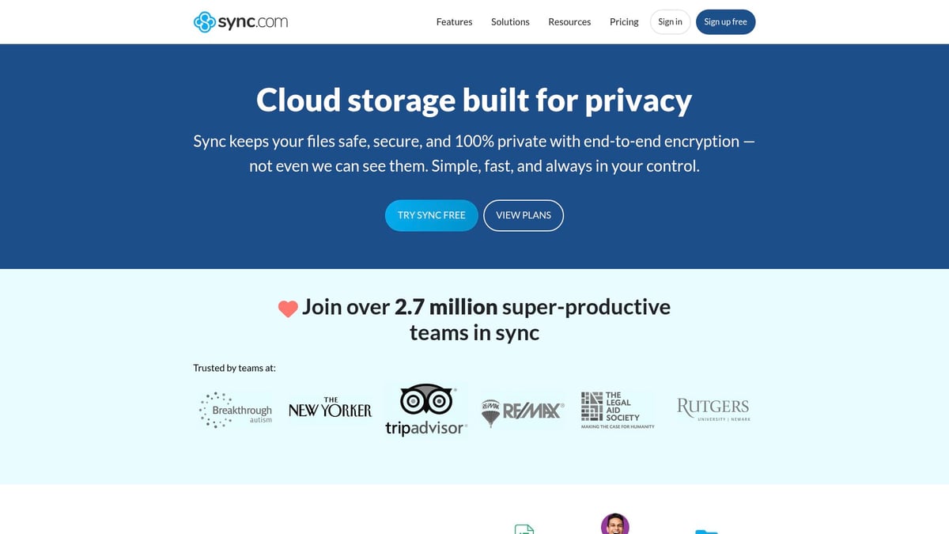Open View Plans
The width and height of the screenshot is (949, 534).
click(x=524, y=214)
